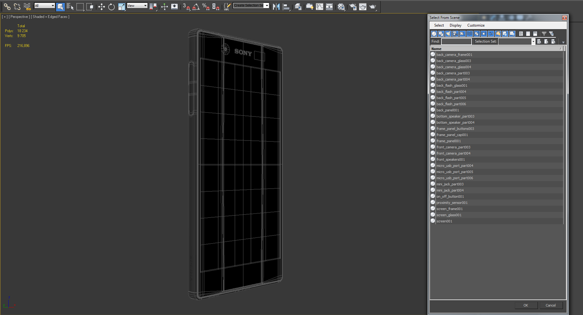This screenshot has height=315, width=583.
Task: Toggle Display Bone Objects filter
Action: (x=491, y=34)
